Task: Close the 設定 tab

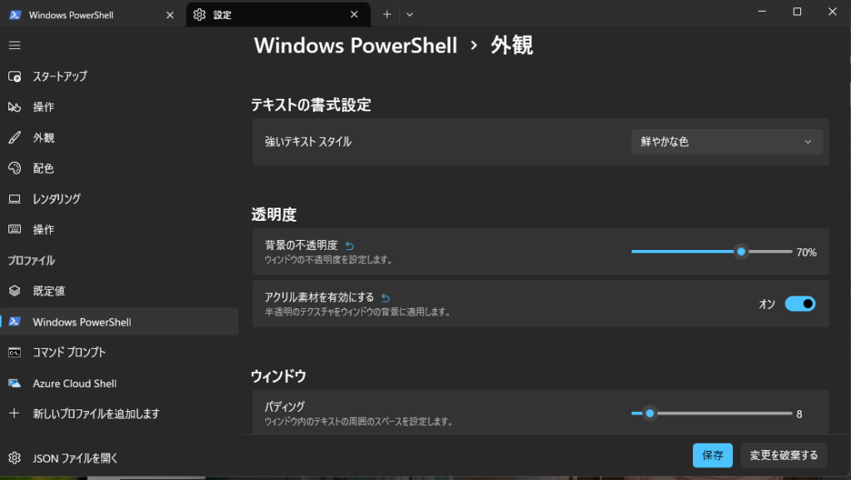Action: 354,15
